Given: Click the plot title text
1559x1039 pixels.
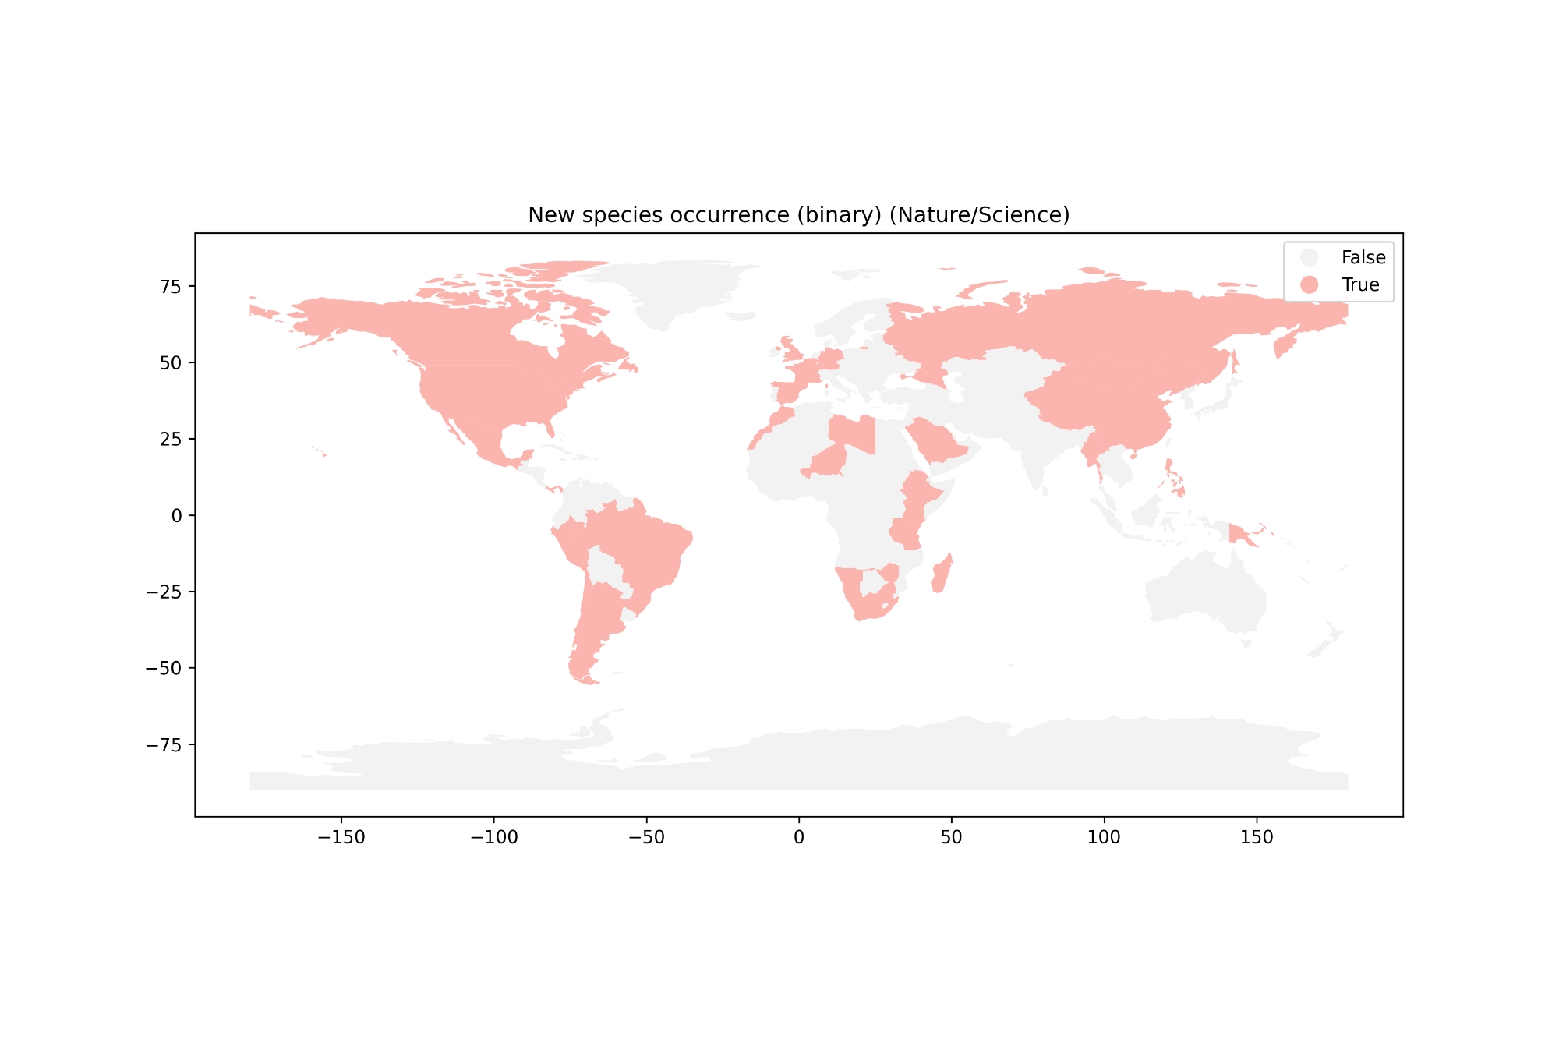Looking at the screenshot, I should [x=798, y=215].
